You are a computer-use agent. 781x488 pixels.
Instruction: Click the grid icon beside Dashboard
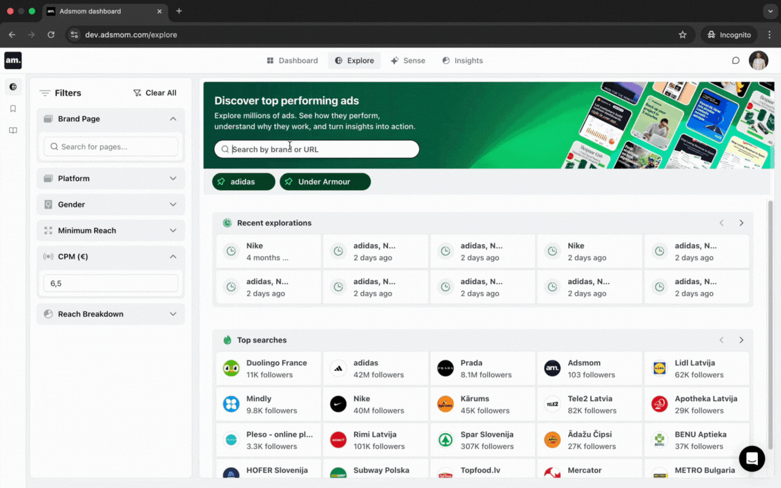[x=270, y=60]
